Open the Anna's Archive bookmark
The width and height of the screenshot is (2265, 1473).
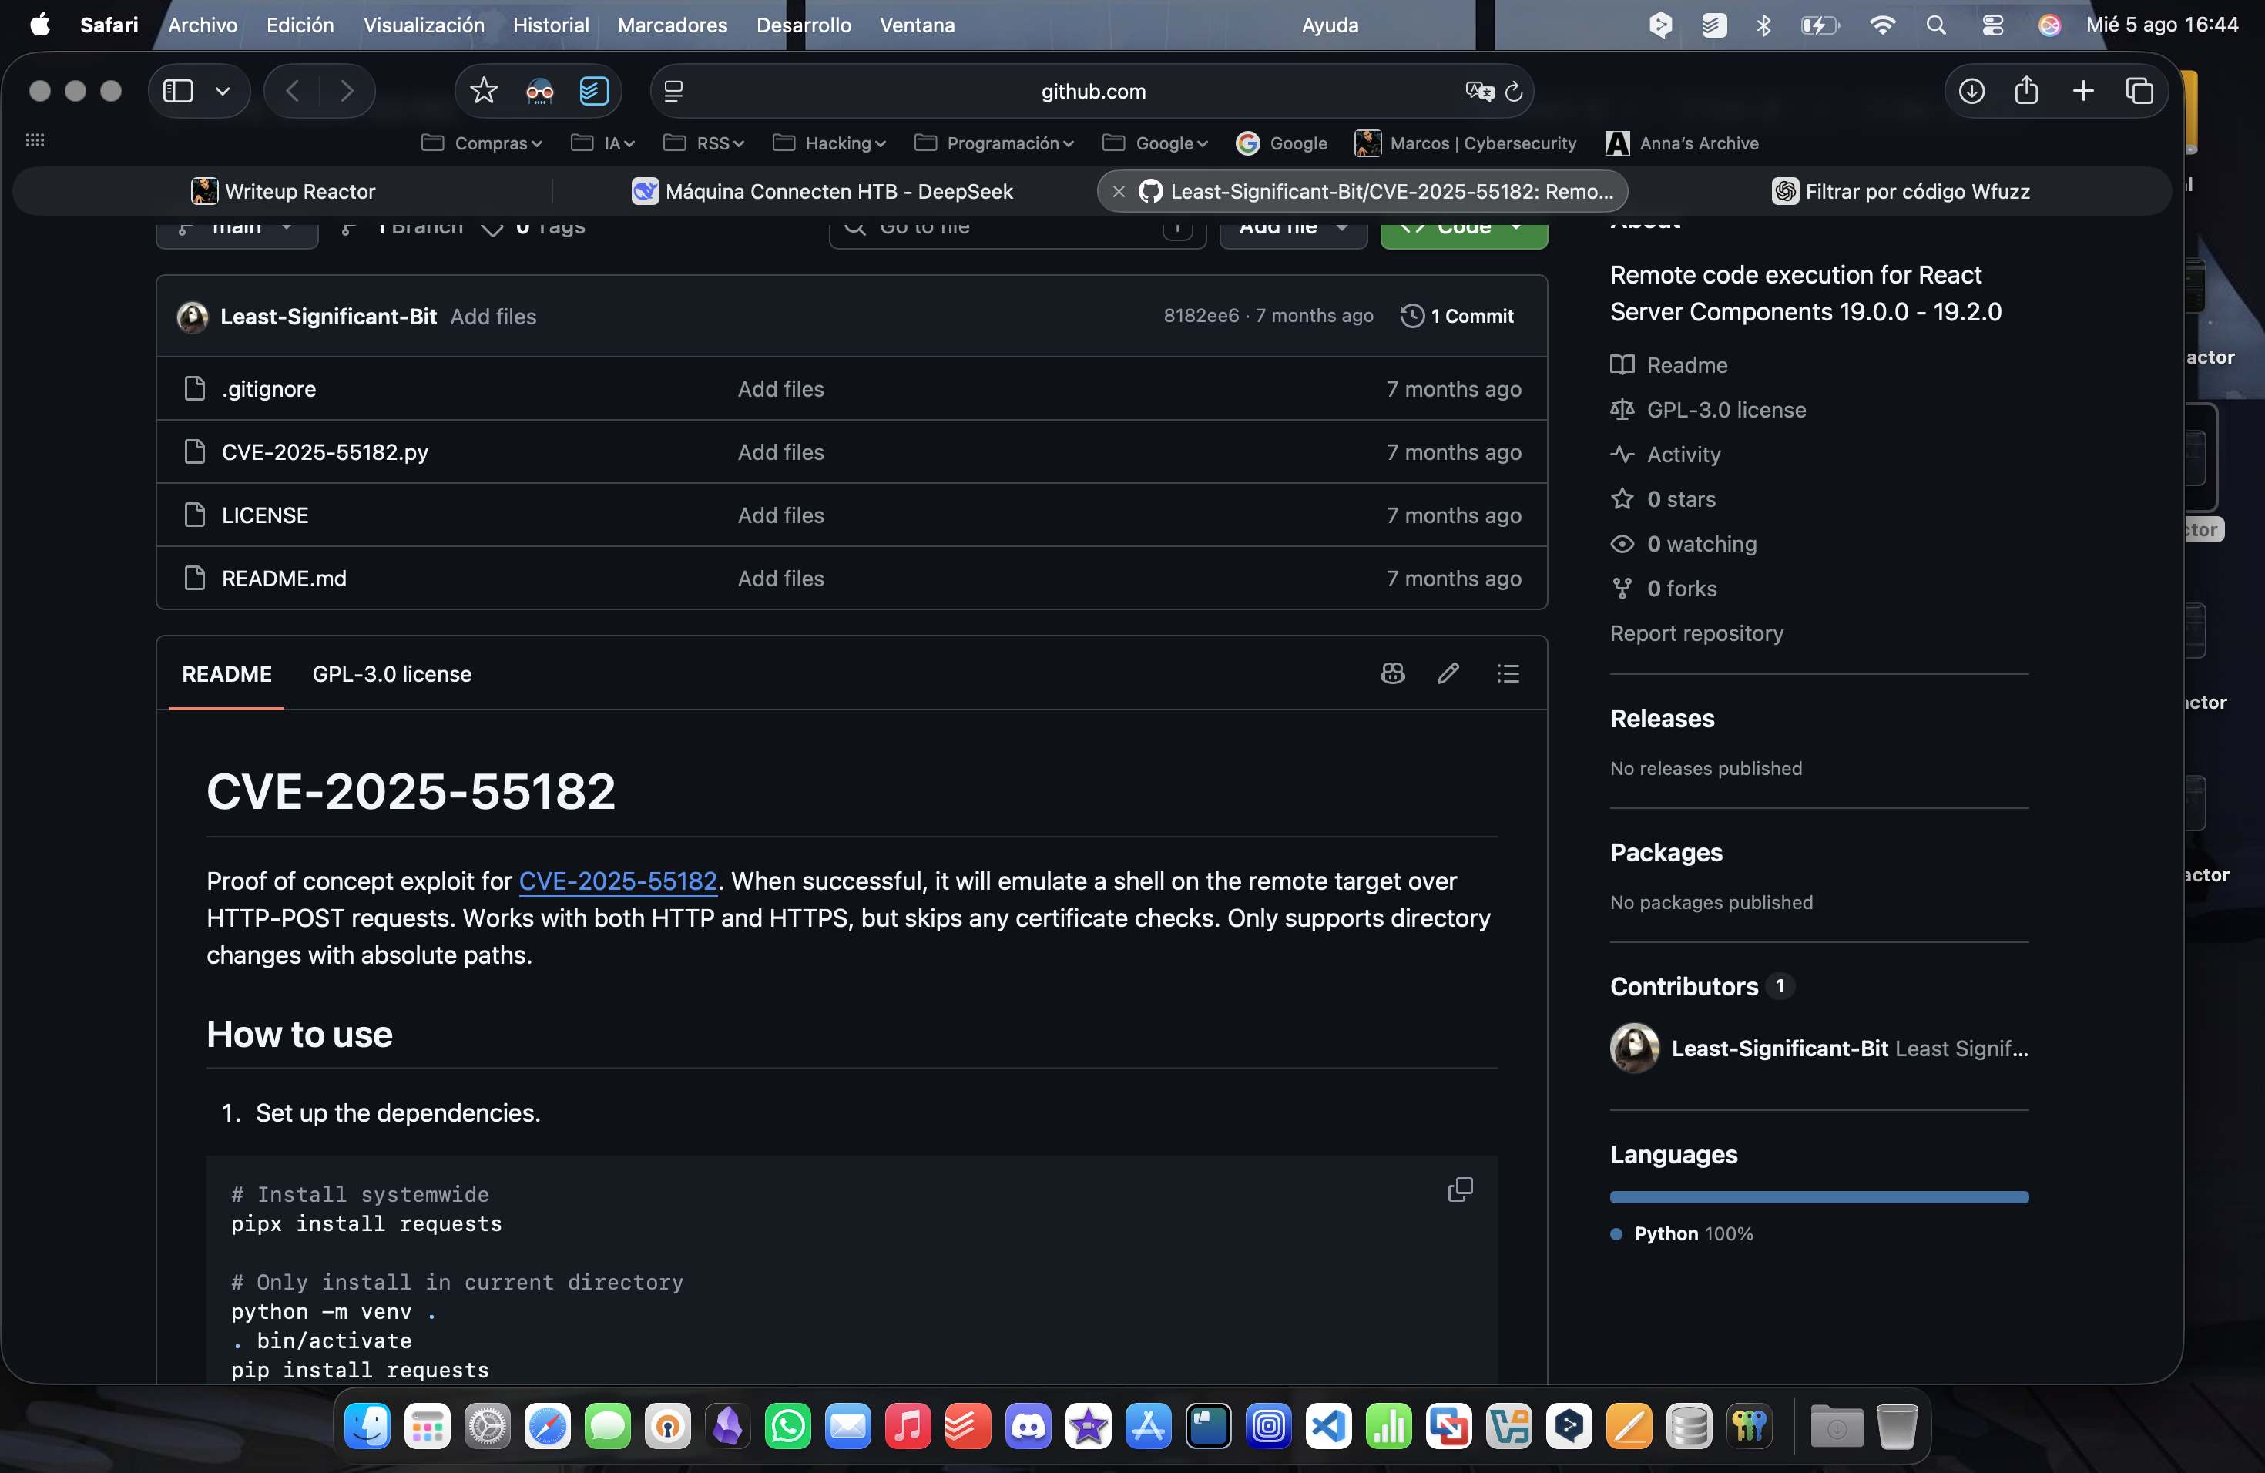click(x=1683, y=144)
